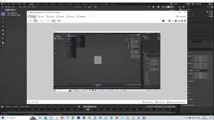The image size is (214, 120).
Task: Select Blender's Measure tool
Action: 3,43
